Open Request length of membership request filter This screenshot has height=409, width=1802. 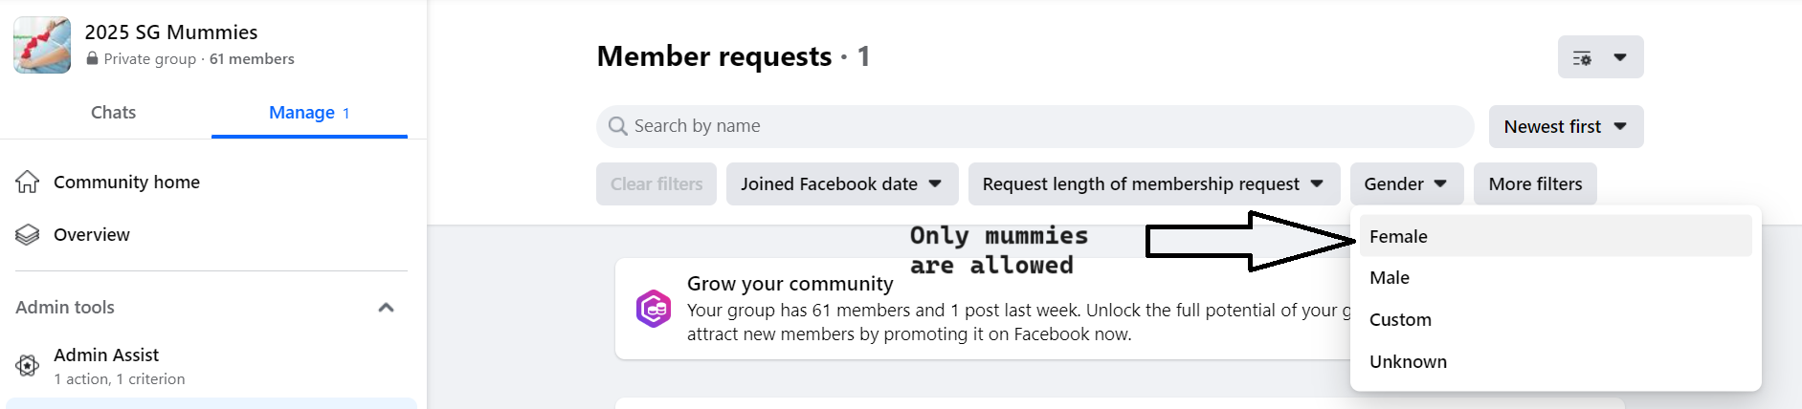[1152, 184]
